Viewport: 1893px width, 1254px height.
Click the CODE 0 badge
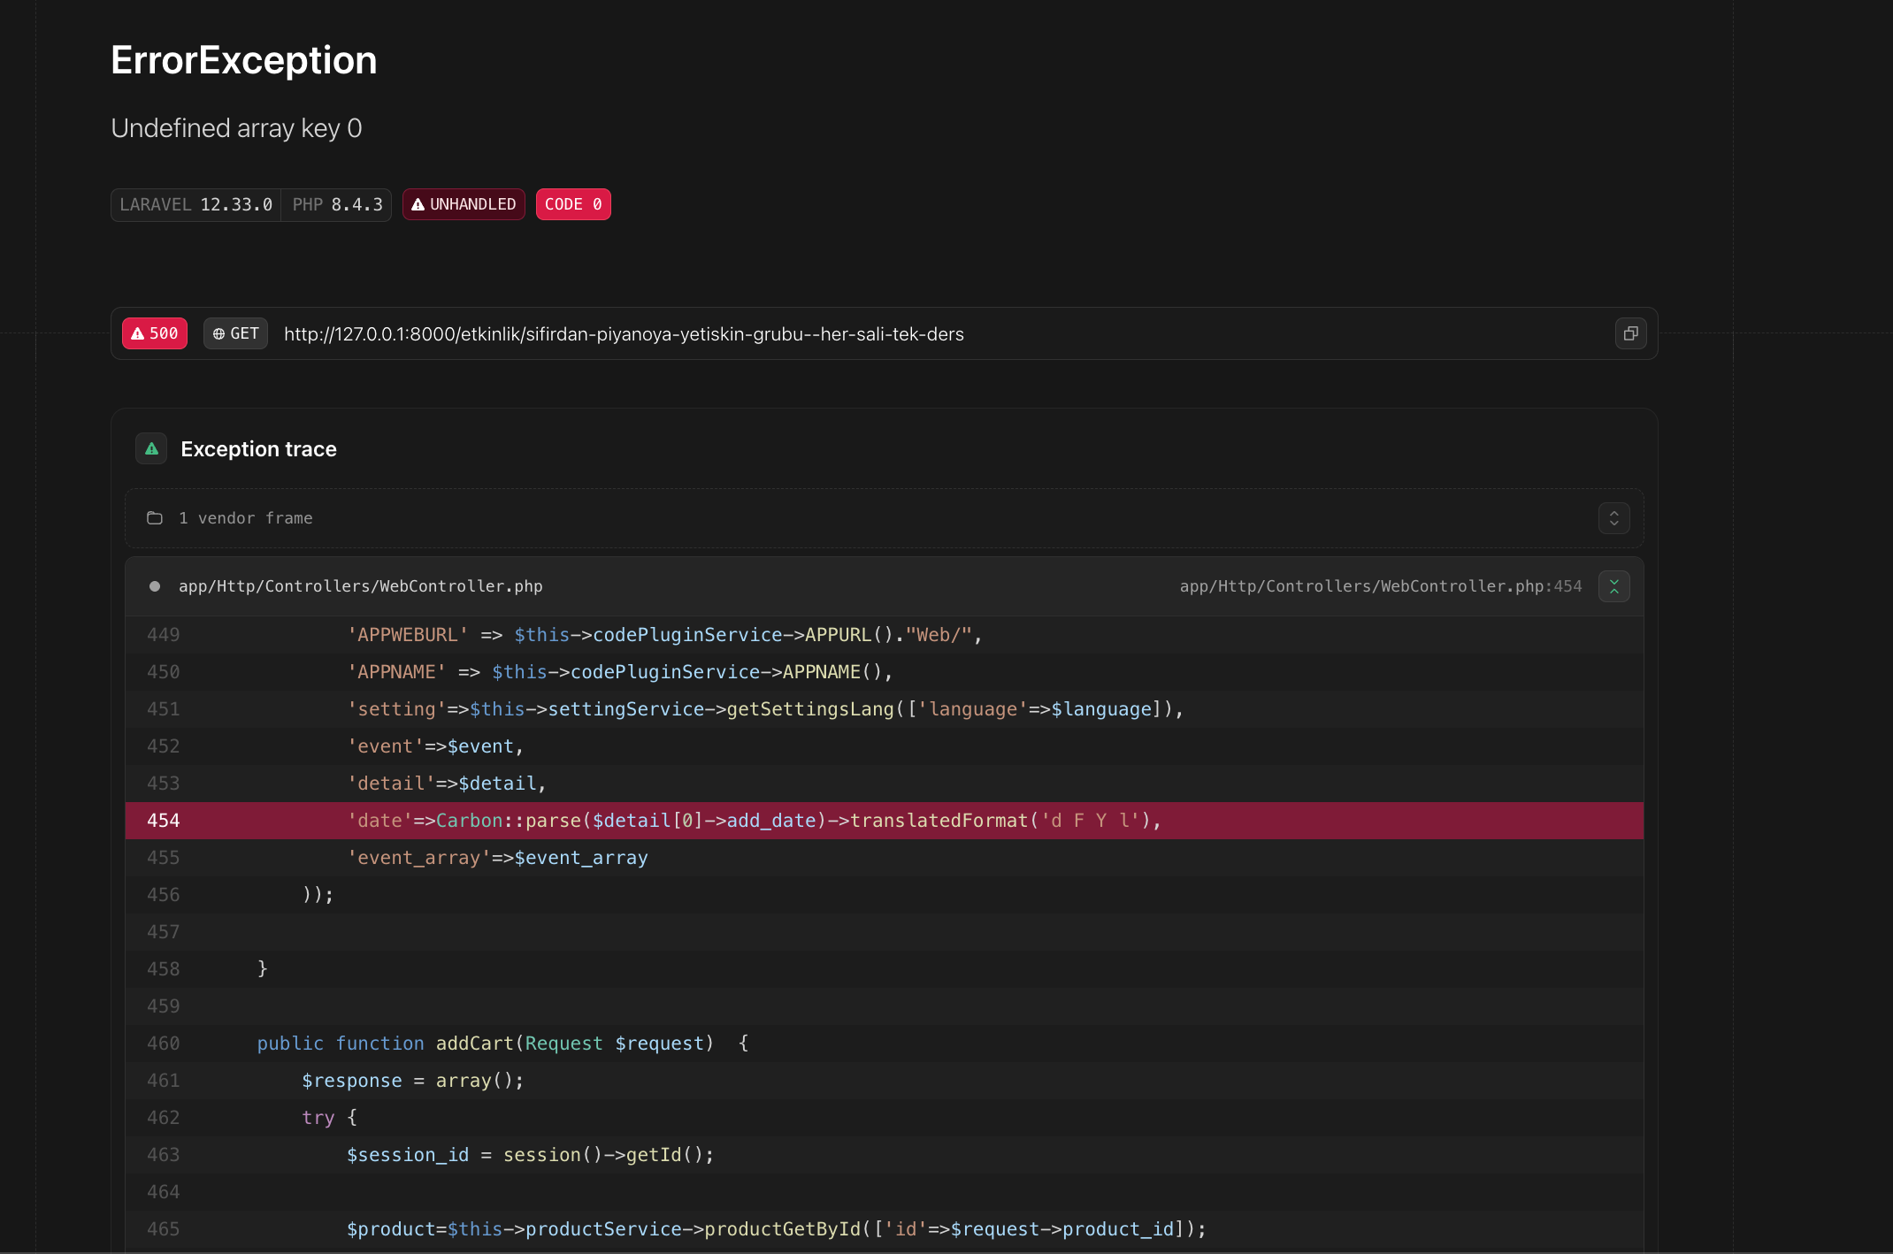pos(573,204)
